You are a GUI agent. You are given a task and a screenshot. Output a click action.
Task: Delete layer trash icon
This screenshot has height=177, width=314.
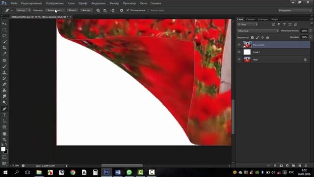[x=306, y=166]
